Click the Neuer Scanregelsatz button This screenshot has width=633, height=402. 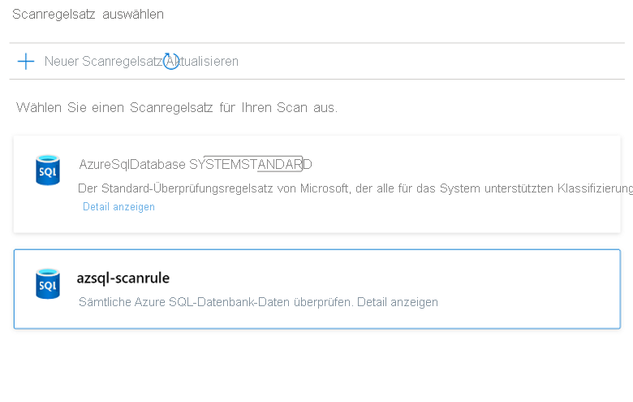[103, 62]
